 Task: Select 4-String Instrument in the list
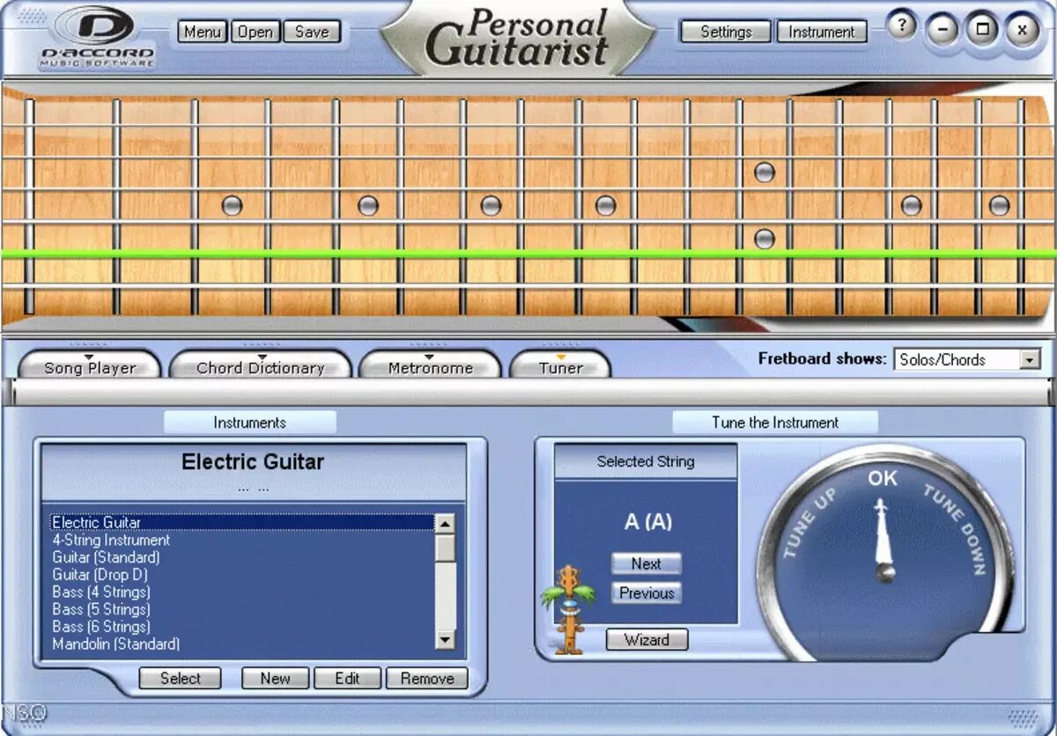[x=242, y=540]
